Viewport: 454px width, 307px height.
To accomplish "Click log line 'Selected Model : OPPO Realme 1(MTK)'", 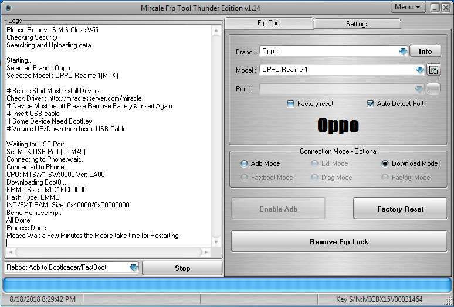I will click(x=63, y=76).
